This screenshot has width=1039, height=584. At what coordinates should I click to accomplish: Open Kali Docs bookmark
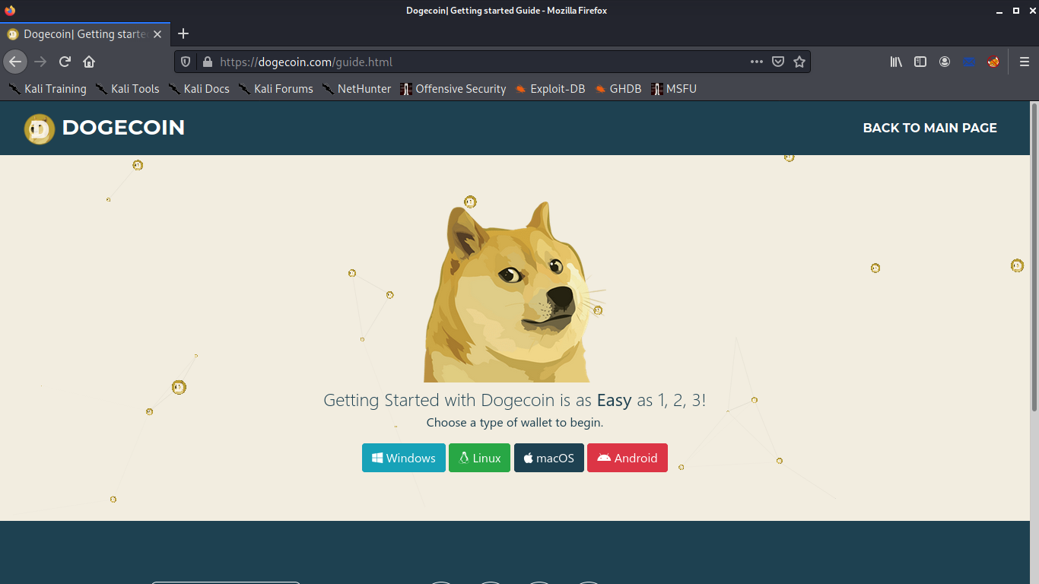(x=199, y=89)
